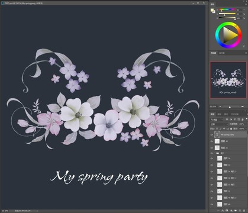248x213 pixels.
Task: Hide the layer directly above the 组 7 group
Action: point(212,148)
